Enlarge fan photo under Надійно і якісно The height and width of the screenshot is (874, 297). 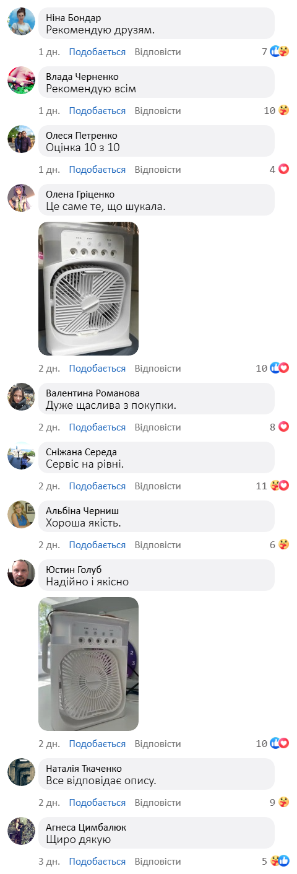pos(88,664)
